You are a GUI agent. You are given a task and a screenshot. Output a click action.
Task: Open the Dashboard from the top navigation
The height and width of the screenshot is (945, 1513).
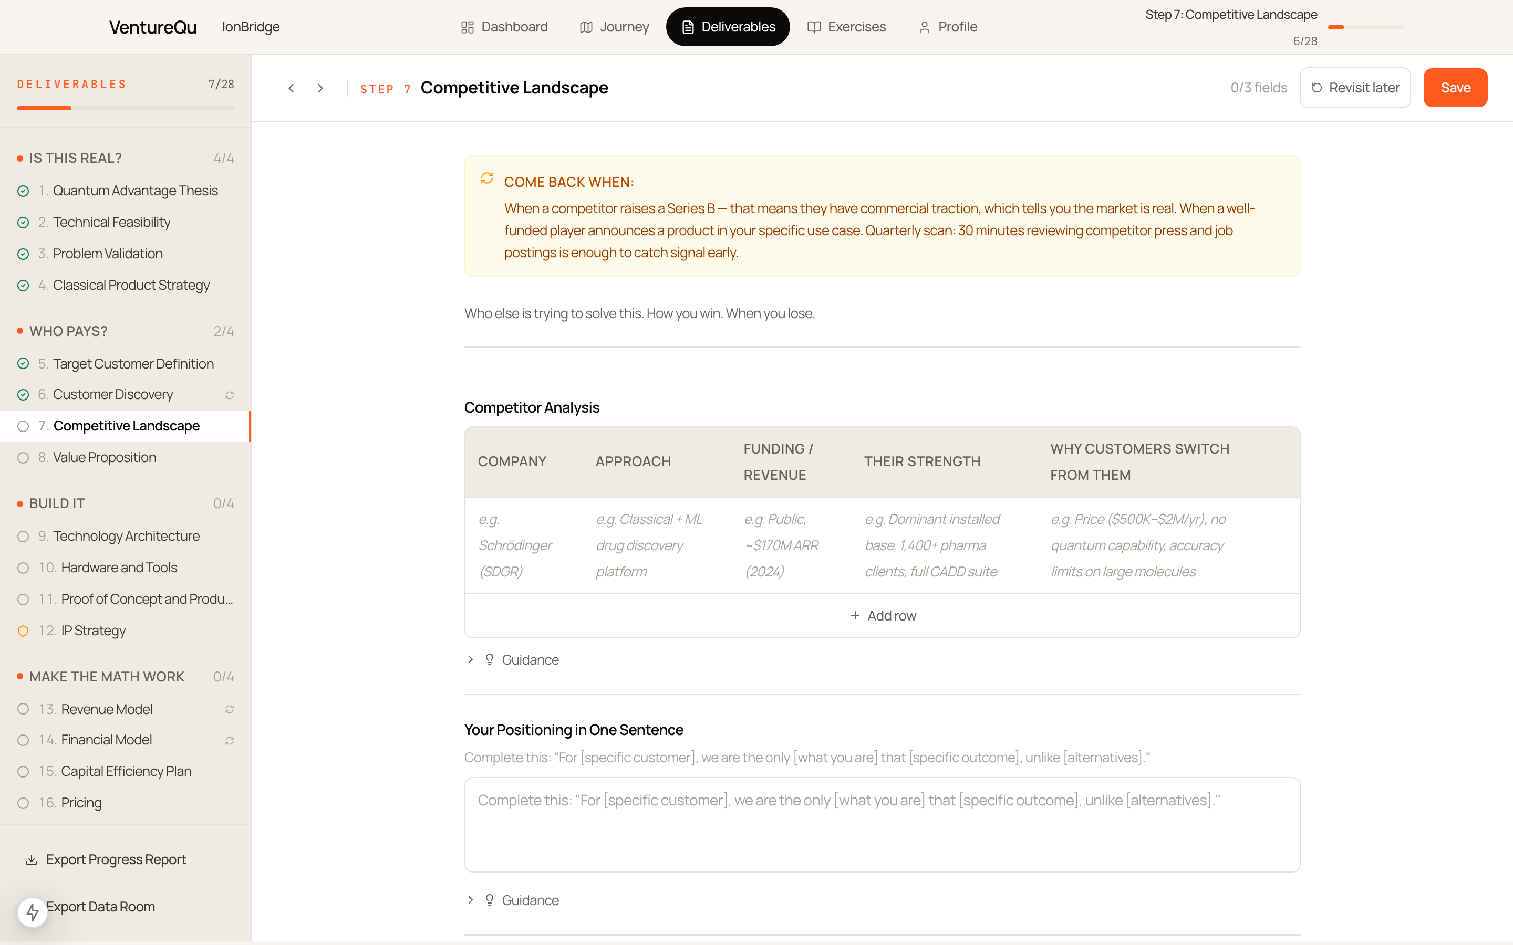click(x=504, y=26)
